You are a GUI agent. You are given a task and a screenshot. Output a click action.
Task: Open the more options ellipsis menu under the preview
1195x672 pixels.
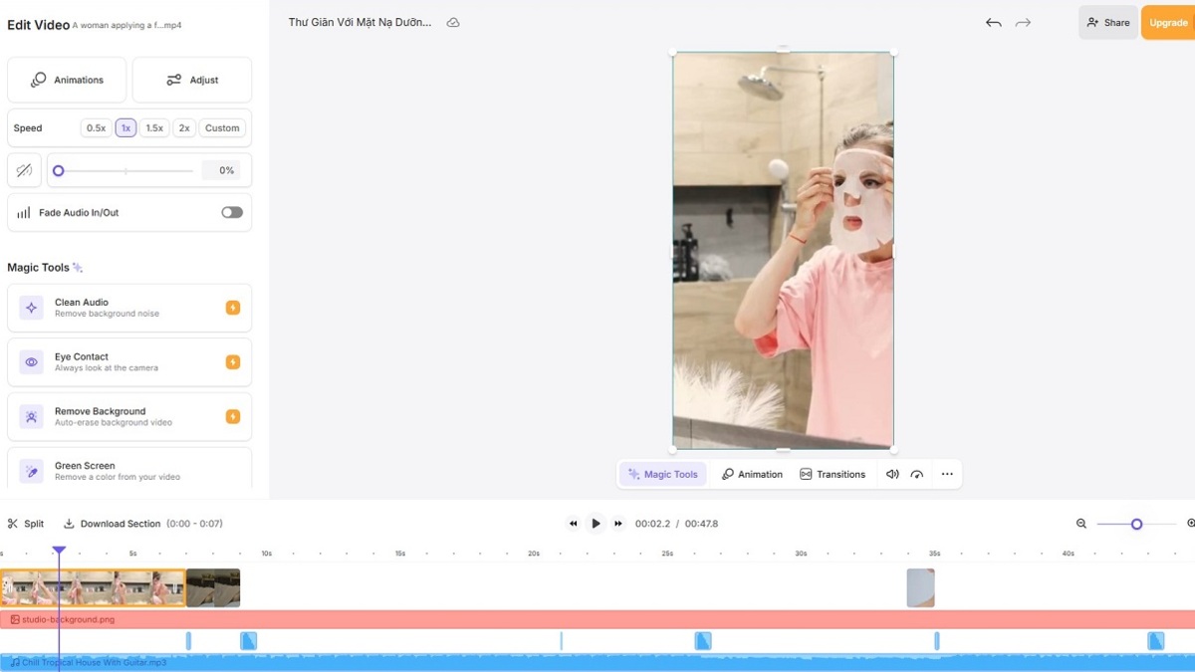(x=947, y=474)
